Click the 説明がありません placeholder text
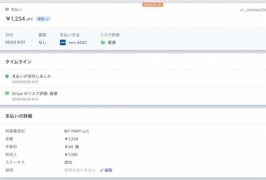The height and width of the screenshot is (180, 266). (80, 170)
